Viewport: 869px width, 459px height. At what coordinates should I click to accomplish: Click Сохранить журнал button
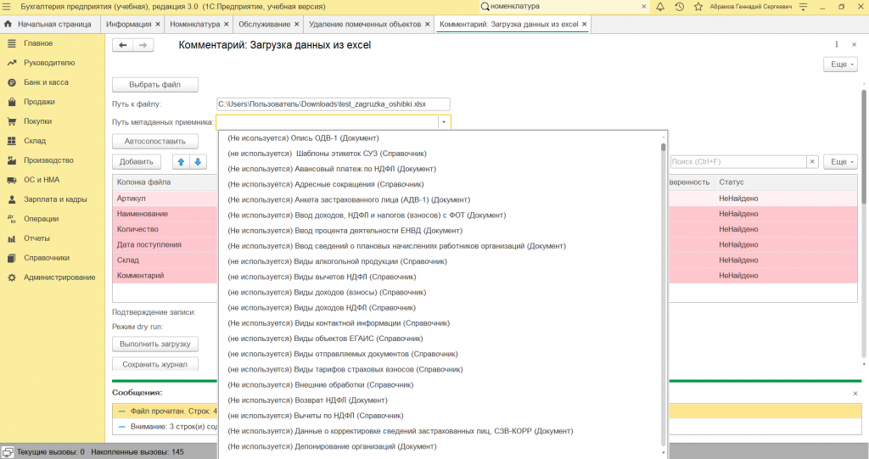pyautogui.click(x=155, y=365)
